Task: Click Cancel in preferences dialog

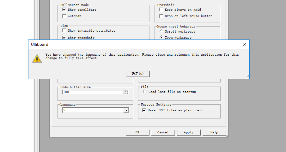Action: coord(163,132)
